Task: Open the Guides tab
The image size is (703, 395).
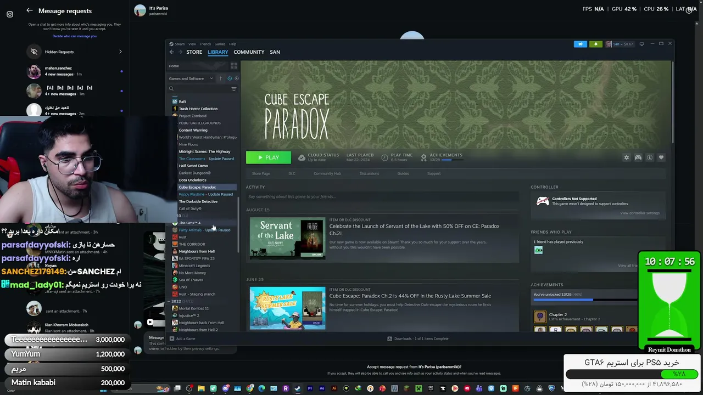Action: [x=403, y=173]
